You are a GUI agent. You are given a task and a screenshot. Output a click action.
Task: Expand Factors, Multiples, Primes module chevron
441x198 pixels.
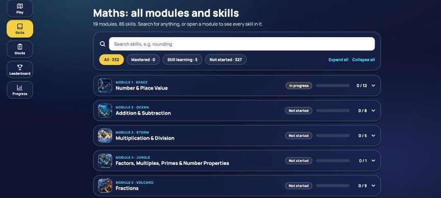tap(373, 161)
